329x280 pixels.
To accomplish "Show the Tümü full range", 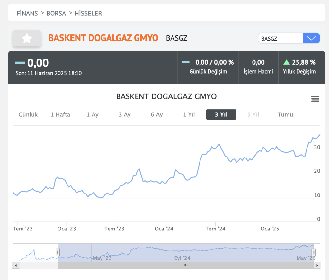I will click(285, 115).
